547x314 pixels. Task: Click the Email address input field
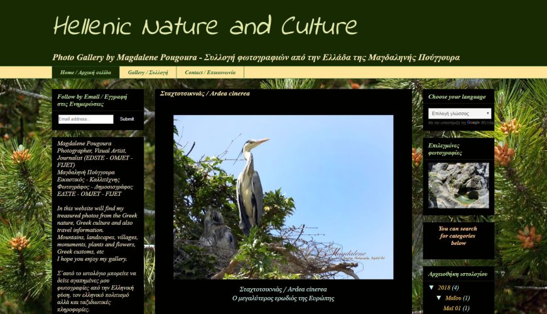[x=86, y=119]
